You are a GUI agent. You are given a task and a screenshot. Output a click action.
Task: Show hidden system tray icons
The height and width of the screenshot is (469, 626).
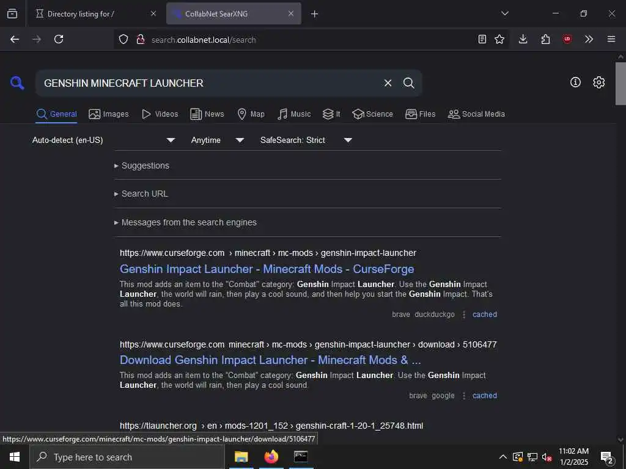coord(503,457)
